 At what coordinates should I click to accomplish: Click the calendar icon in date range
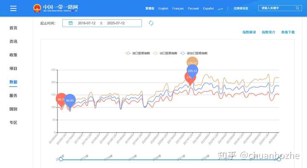click(x=71, y=23)
